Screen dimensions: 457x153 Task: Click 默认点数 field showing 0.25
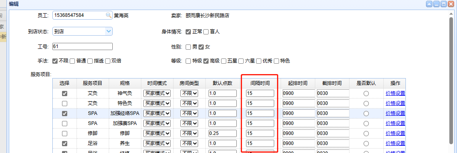click(223, 133)
